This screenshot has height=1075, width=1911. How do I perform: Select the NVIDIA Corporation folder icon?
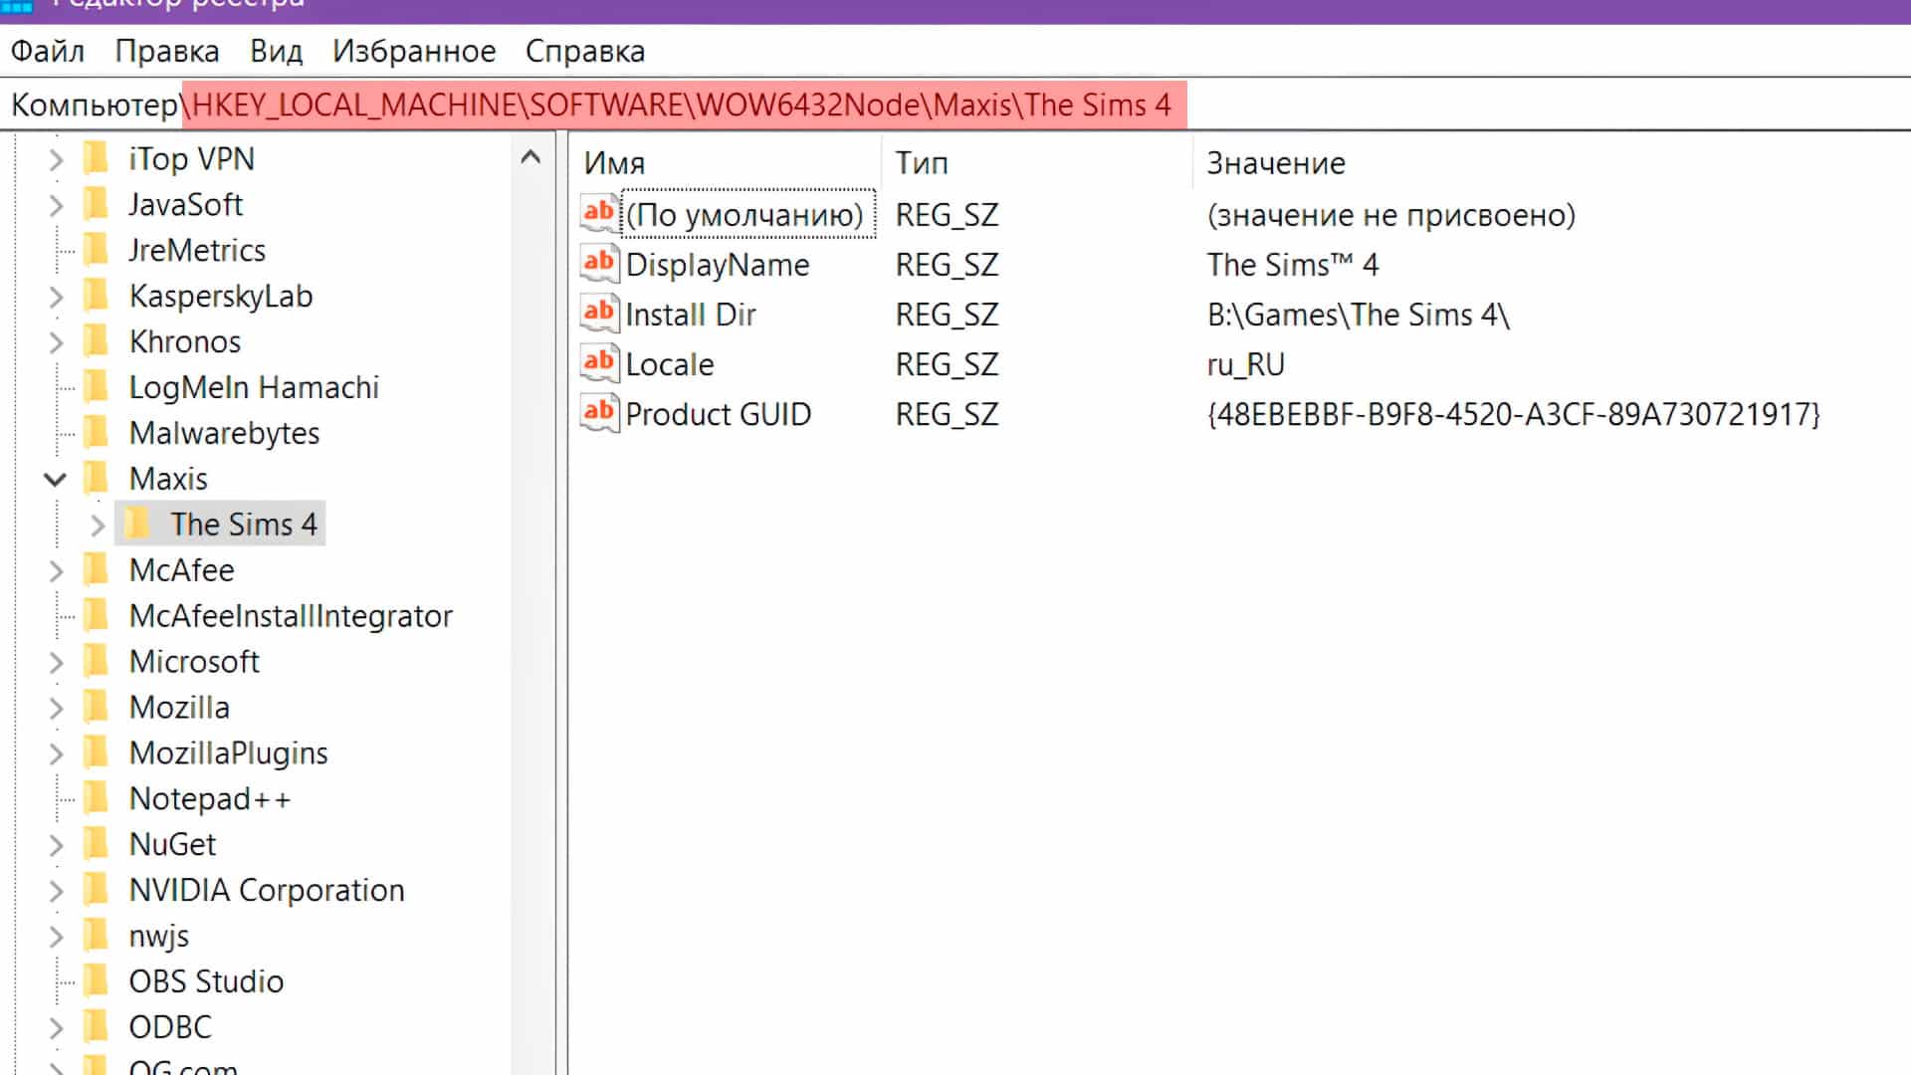point(97,890)
